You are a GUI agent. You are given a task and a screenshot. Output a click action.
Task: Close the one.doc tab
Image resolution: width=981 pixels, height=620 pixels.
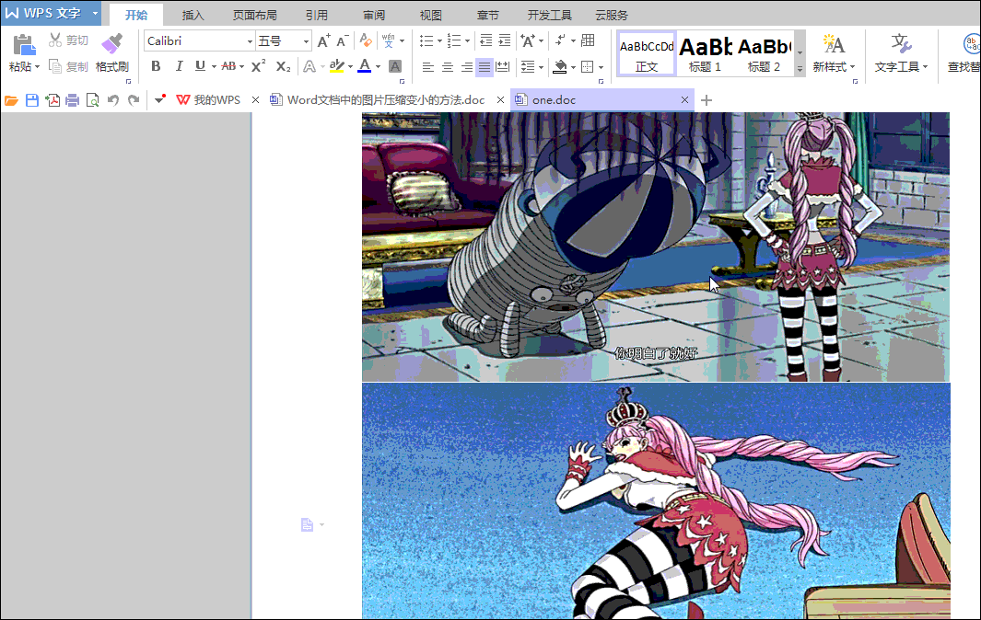[684, 100]
